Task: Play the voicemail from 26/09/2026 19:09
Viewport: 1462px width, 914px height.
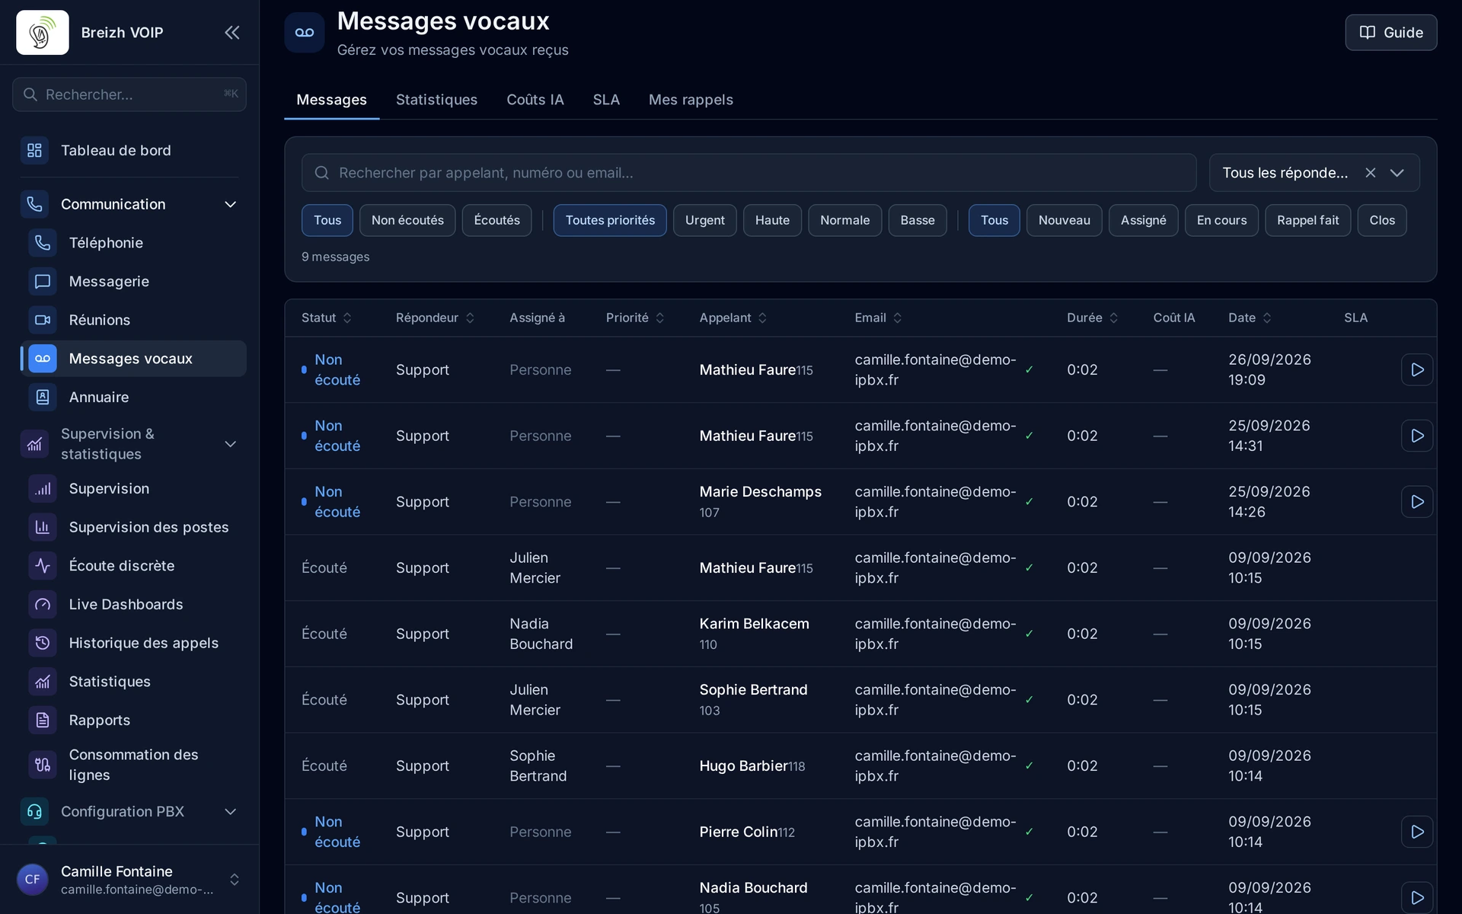Action: pyautogui.click(x=1417, y=369)
